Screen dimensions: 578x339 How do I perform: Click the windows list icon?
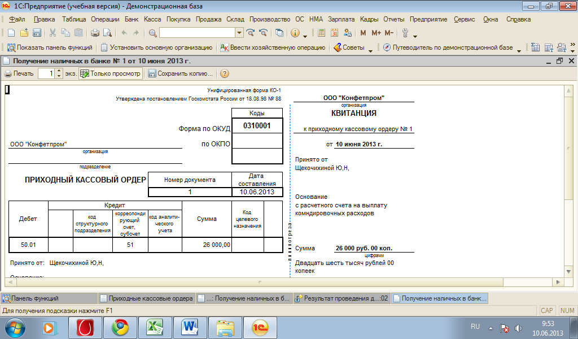tap(279, 33)
